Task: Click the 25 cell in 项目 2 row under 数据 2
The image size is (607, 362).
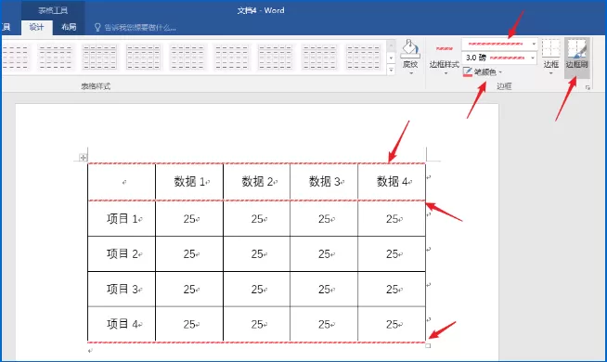Action: click(257, 254)
